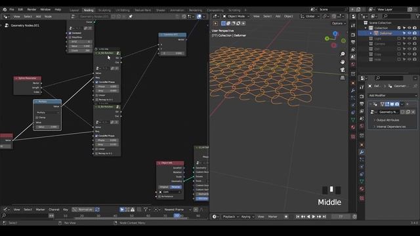
Task: Hide Deformer in viewport with eye icon
Action: pyautogui.click(x=409, y=33)
